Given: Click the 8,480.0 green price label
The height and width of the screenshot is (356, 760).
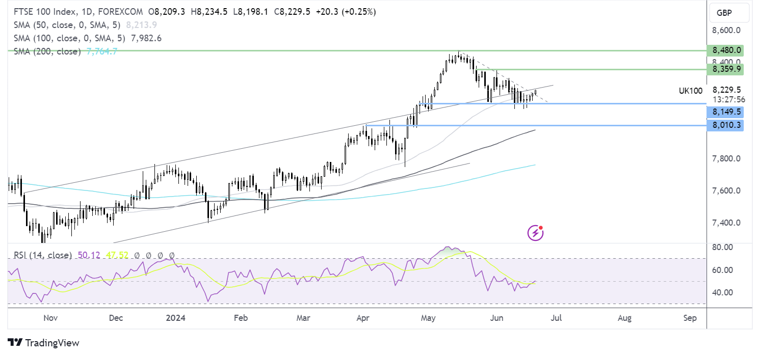Looking at the screenshot, I should [x=725, y=50].
